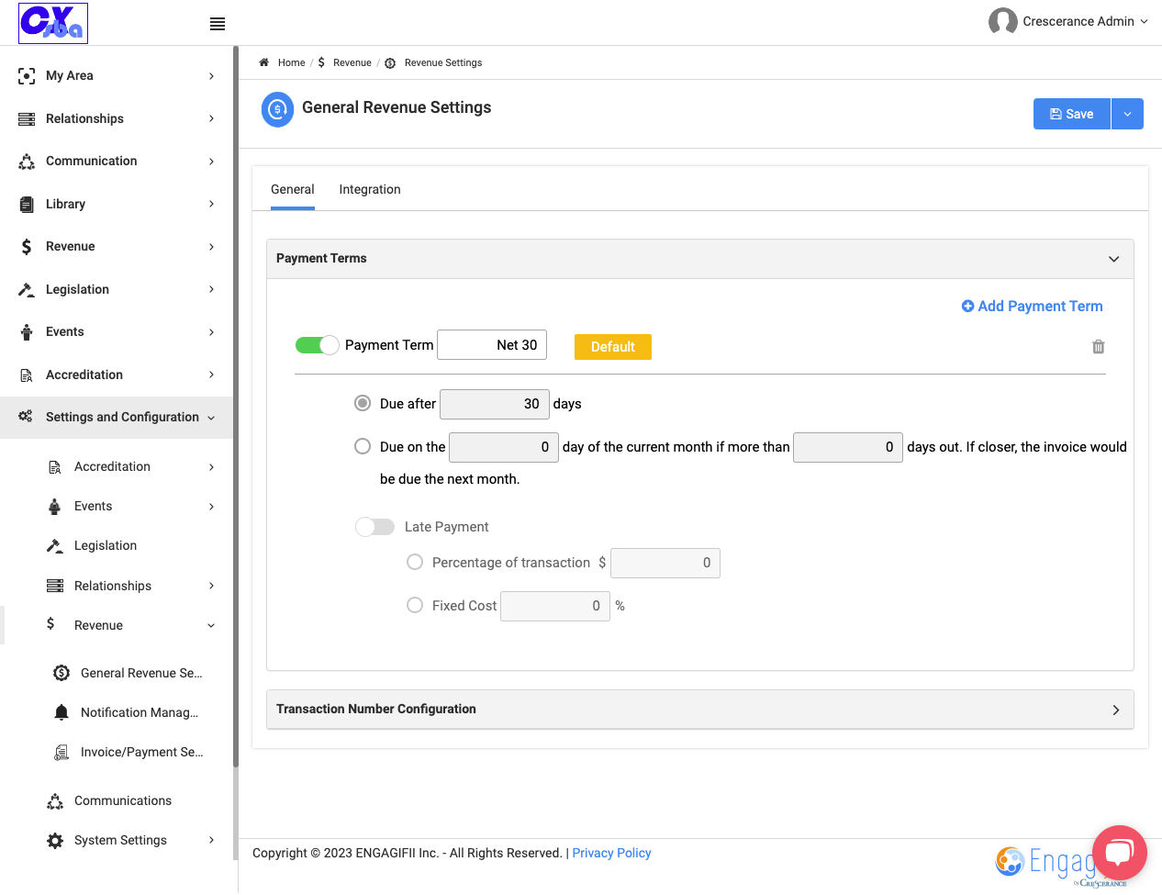Click the Communications submenu icon

click(55, 801)
